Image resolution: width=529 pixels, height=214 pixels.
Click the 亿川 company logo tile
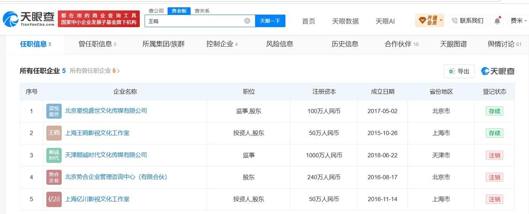[x=54, y=199]
